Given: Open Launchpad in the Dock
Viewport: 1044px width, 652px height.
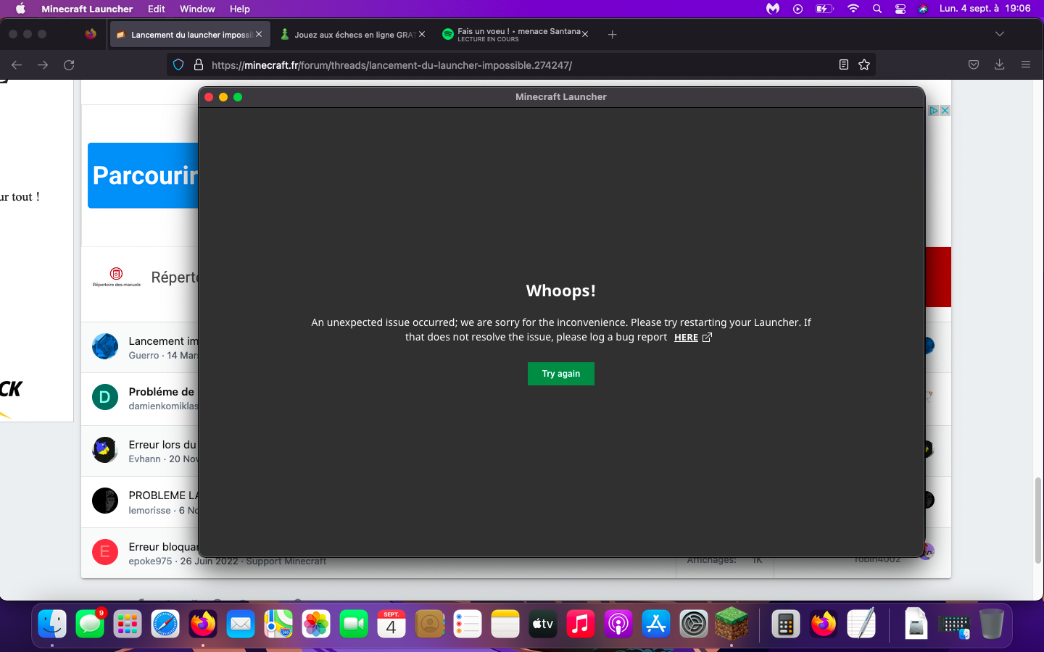Looking at the screenshot, I should coord(128,624).
